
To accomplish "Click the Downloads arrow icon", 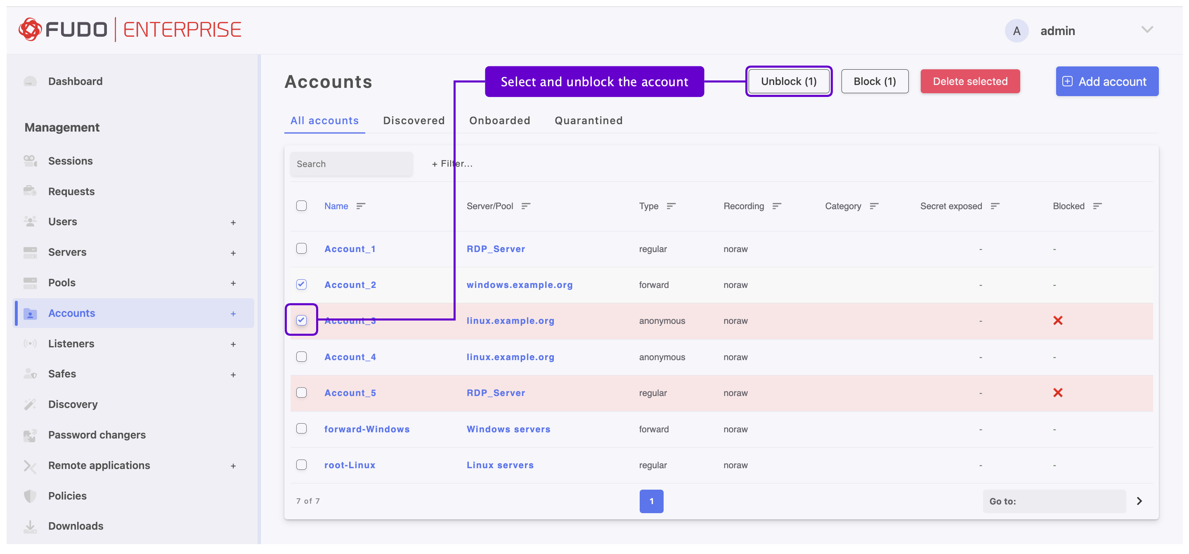I will click(x=30, y=526).
